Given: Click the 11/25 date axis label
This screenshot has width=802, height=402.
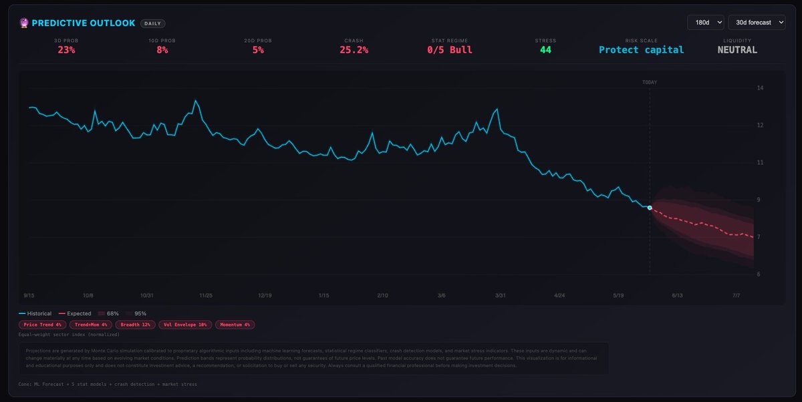Looking at the screenshot, I should pyautogui.click(x=206, y=295).
